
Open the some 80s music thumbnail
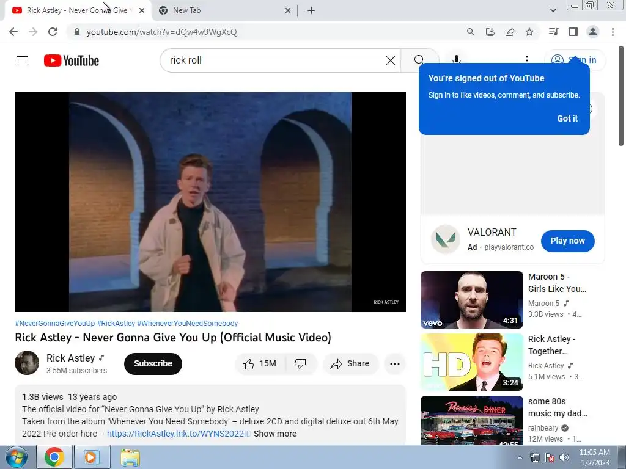471,420
